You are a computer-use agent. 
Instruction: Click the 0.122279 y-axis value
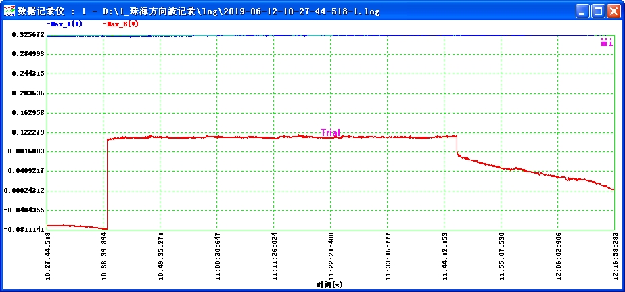[25, 132]
